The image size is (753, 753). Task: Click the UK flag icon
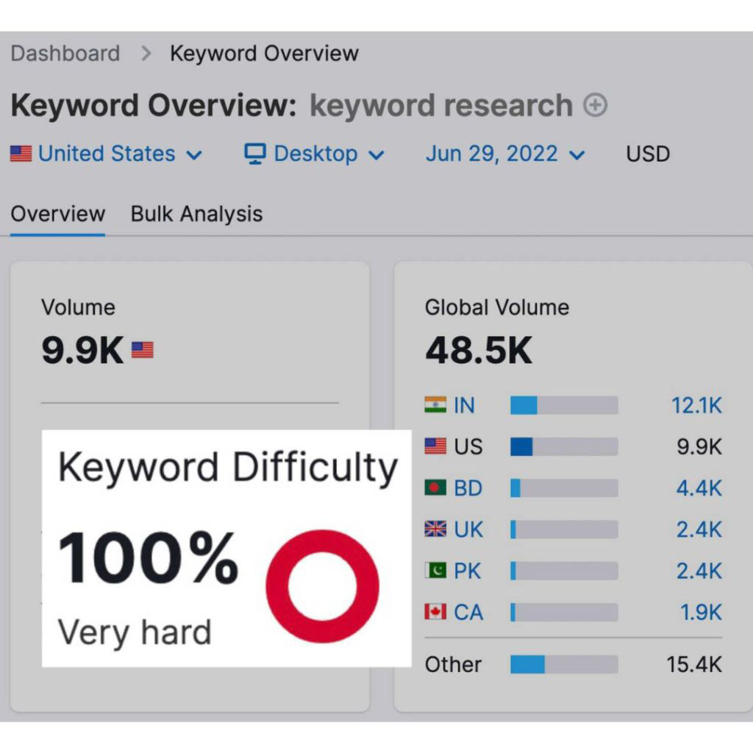point(435,529)
